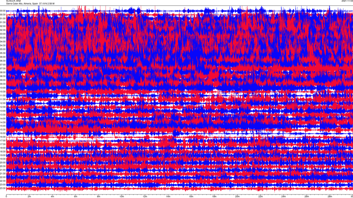Select the 00:00 trace time label
The height and width of the screenshot is (198, 353).
3,11
